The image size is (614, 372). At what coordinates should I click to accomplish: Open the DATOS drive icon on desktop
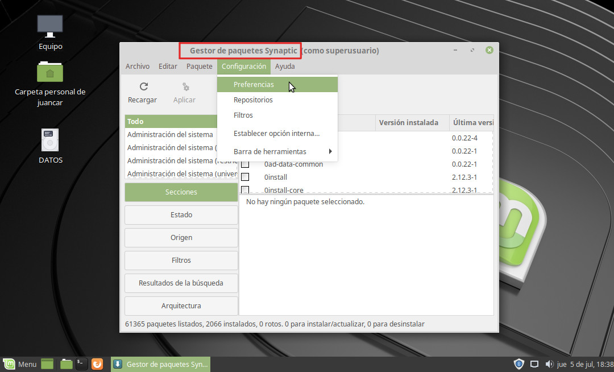pos(50,140)
